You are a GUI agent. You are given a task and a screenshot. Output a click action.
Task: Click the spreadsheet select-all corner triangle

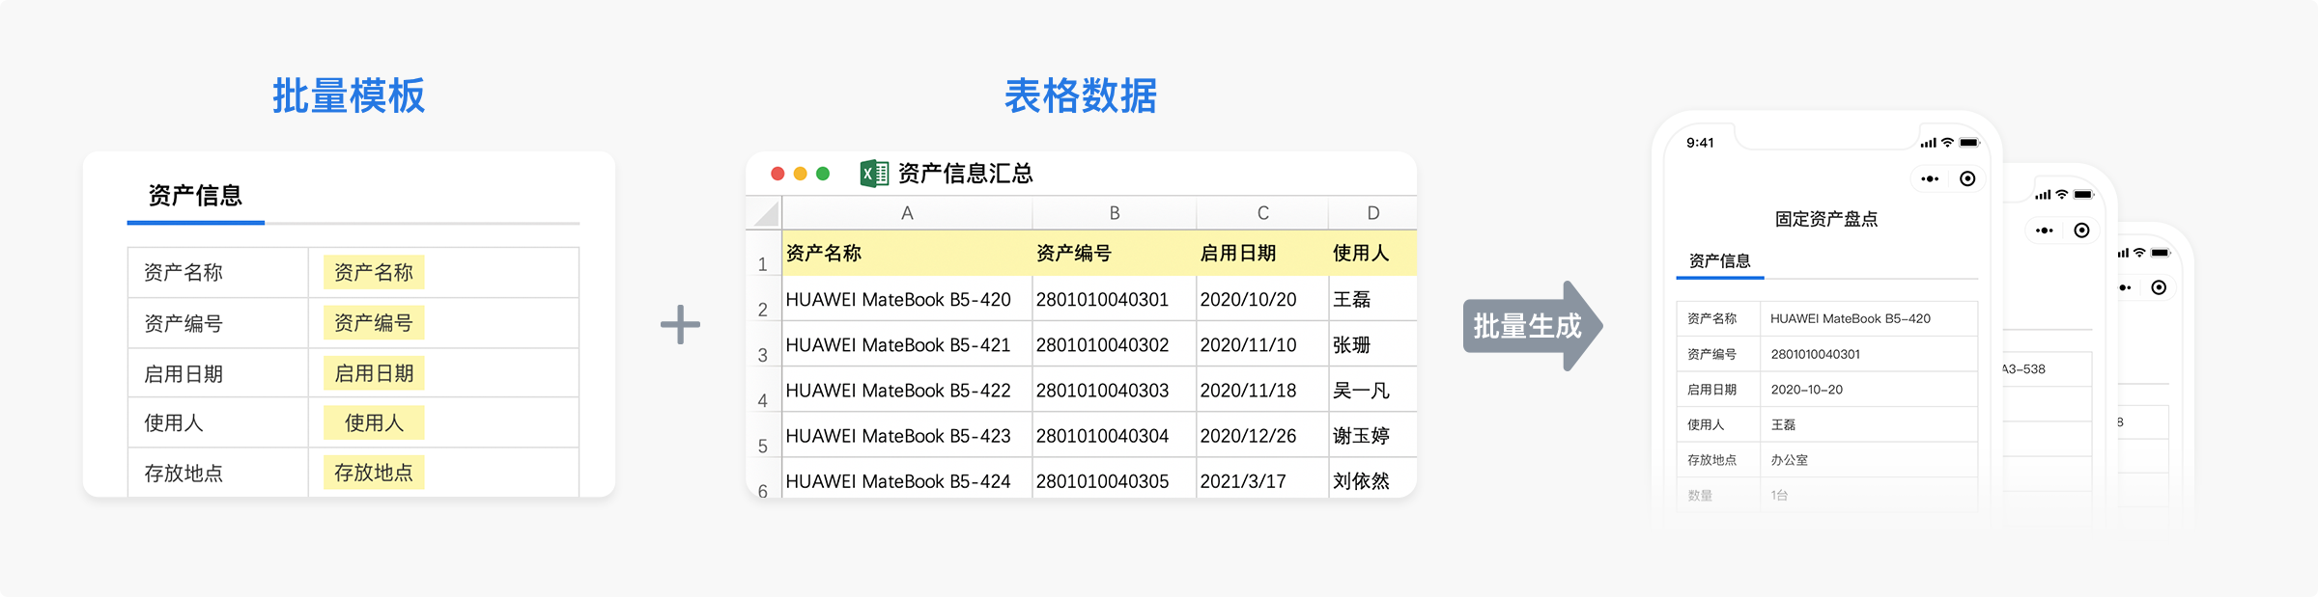tap(766, 213)
